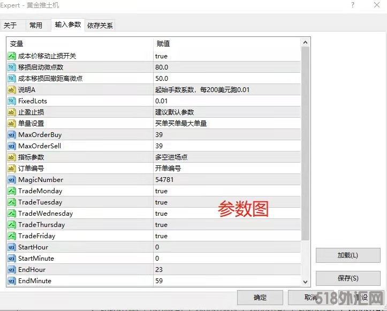387x311 pixels.
Task: Click the scrollbar up arrow
Action: point(305,42)
